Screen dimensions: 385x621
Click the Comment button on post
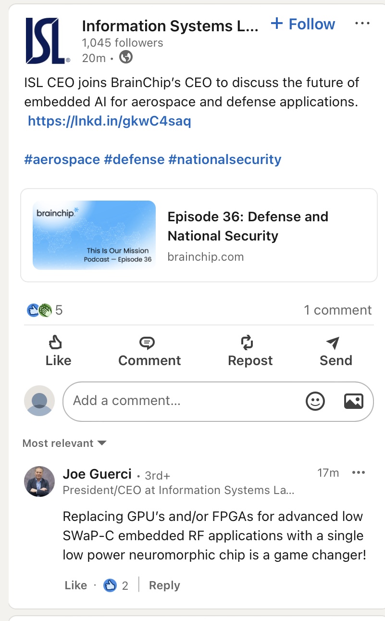pyautogui.click(x=149, y=352)
